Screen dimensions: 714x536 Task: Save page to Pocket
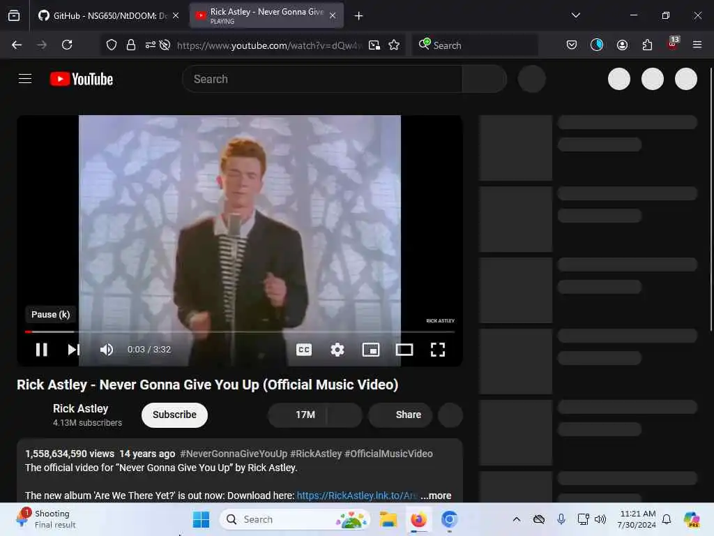coord(572,45)
